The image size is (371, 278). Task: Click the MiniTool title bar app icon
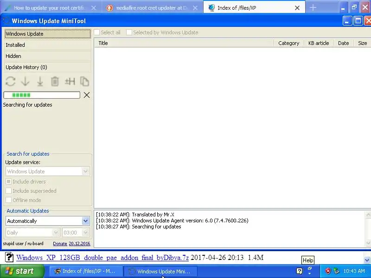(x=6, y=21)
